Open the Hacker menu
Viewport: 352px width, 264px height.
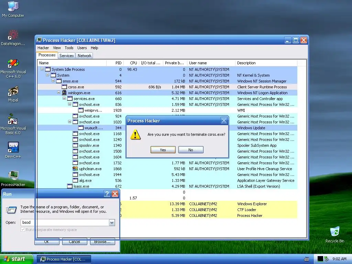(43, 48)
